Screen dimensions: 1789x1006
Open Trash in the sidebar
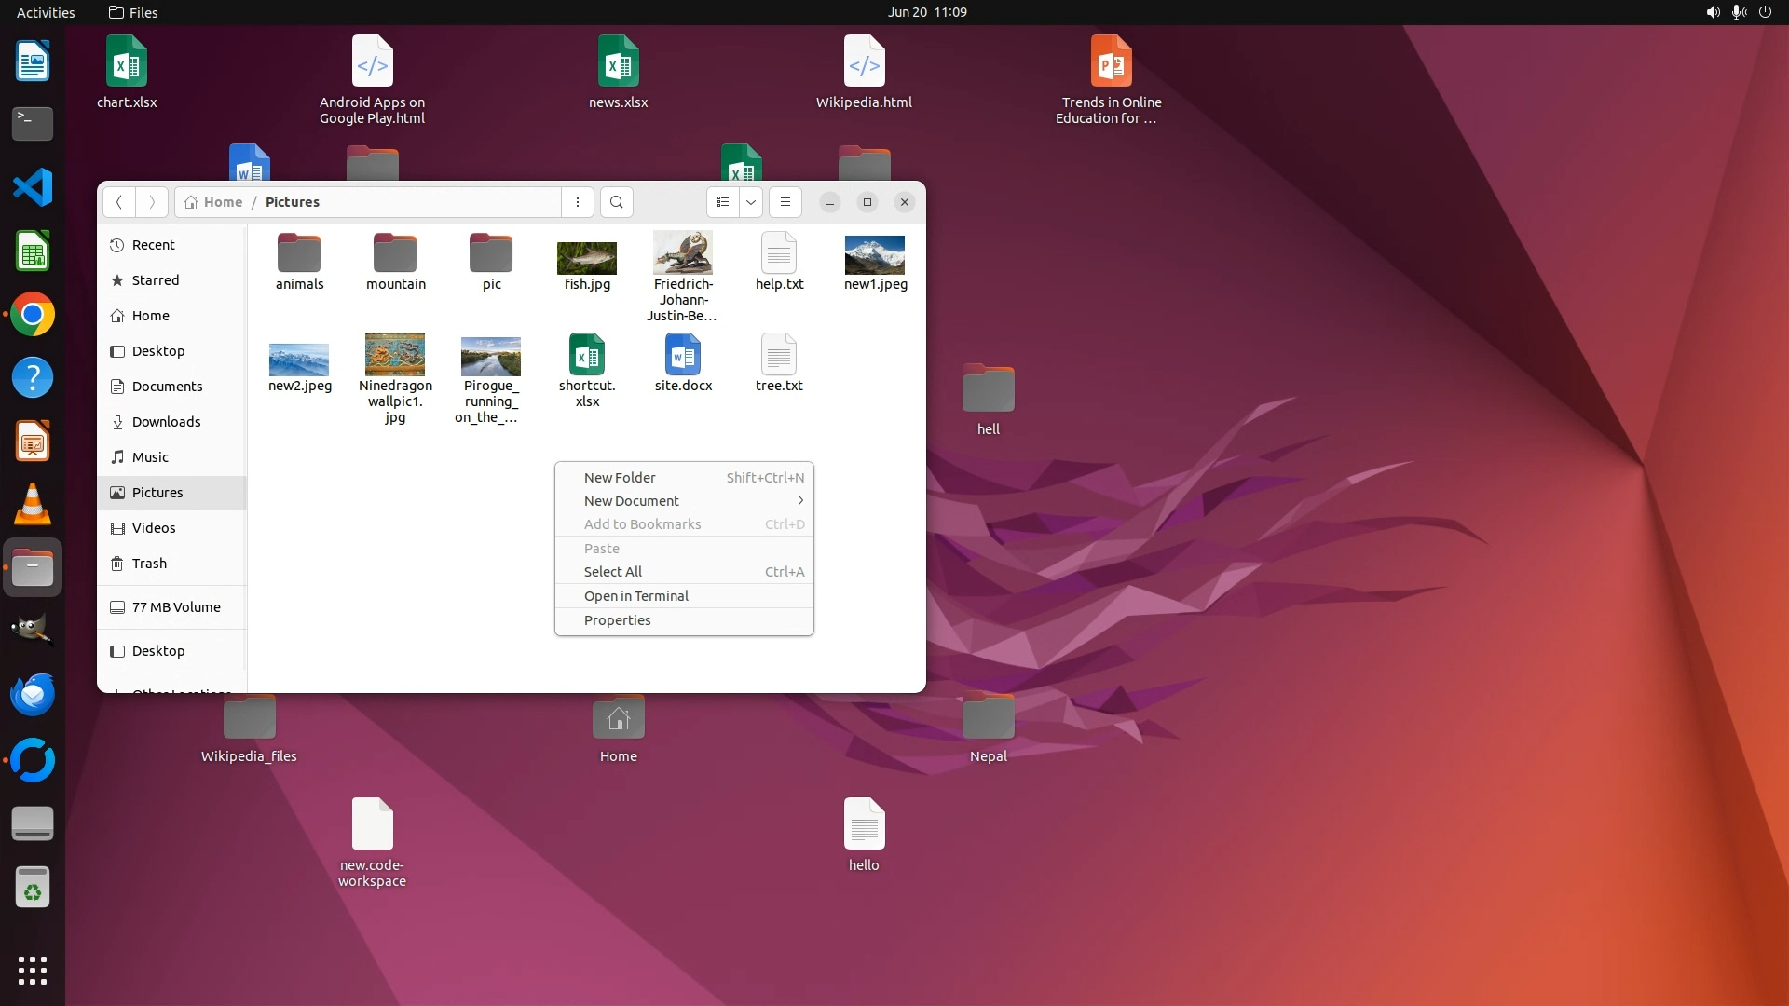pyautogui.click(x=149, y=564)
